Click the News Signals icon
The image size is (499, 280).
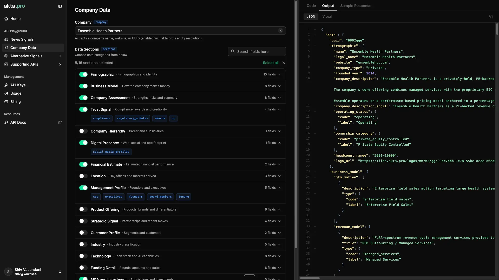[6, 39]
